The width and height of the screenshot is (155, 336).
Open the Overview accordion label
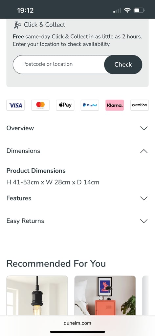click(20, 128)
